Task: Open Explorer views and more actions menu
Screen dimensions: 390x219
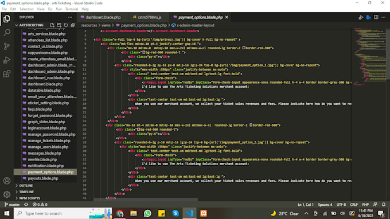Action: pos(70,17)
